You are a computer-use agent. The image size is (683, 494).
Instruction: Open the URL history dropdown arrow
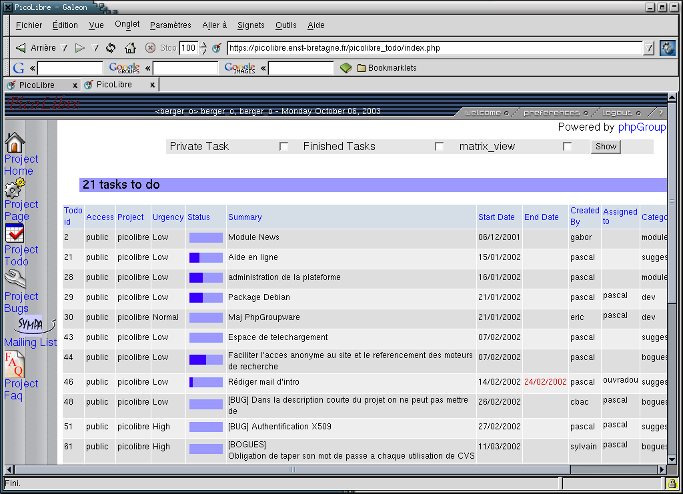point(648,48)
